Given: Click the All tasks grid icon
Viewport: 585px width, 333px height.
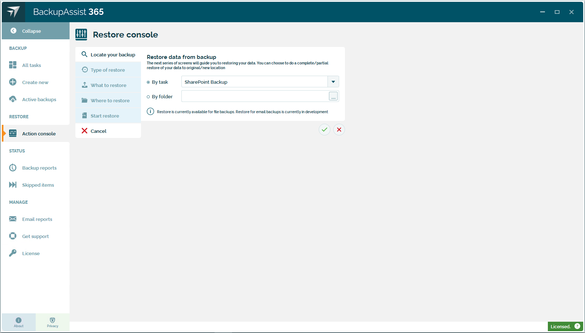Looking at the screenshot, I should [13, 65].
